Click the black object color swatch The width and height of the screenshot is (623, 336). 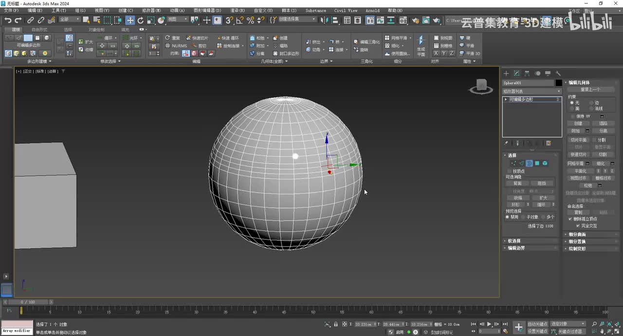(559, 83)
